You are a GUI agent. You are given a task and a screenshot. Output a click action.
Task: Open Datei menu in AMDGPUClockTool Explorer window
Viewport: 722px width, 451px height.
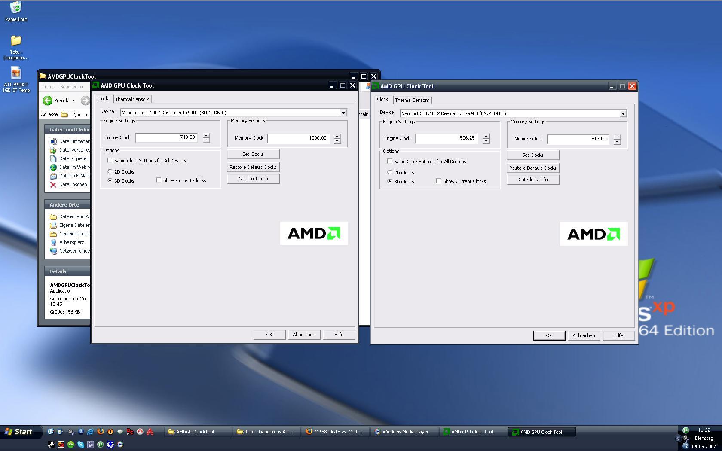tap(48, 87)
